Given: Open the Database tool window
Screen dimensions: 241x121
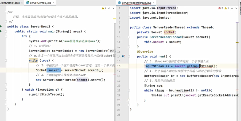Looking at the screenshot, I should (x=240, y=9).
